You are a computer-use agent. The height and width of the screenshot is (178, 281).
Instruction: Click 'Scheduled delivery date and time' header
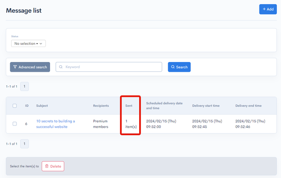164,106
